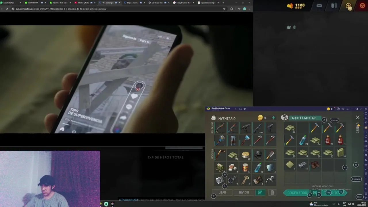
Task: Select the iron bar stack of 11
Action: pyautogui.click(x=302, y=165)
